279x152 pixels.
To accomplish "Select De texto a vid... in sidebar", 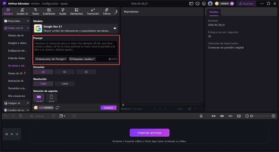I will click(x=17, y=66).
